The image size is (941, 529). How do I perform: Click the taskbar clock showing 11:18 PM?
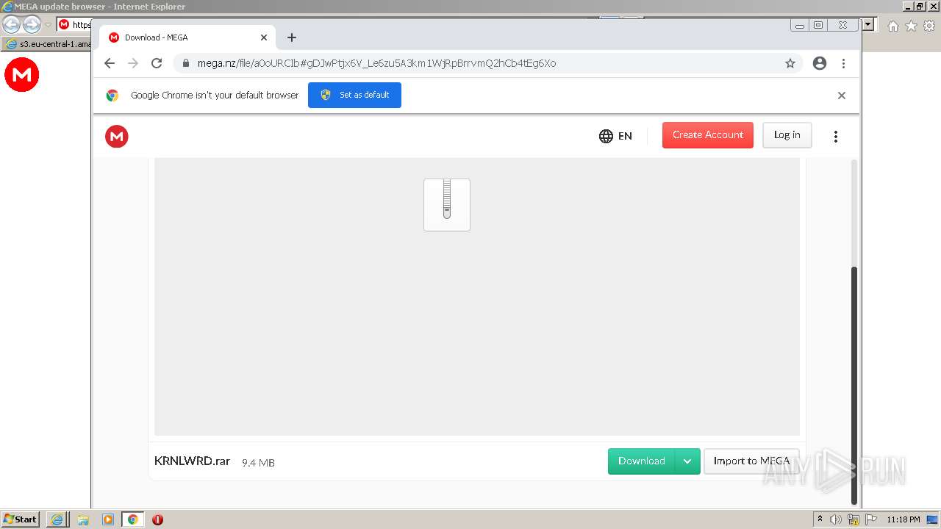click(x=904, y=519)
